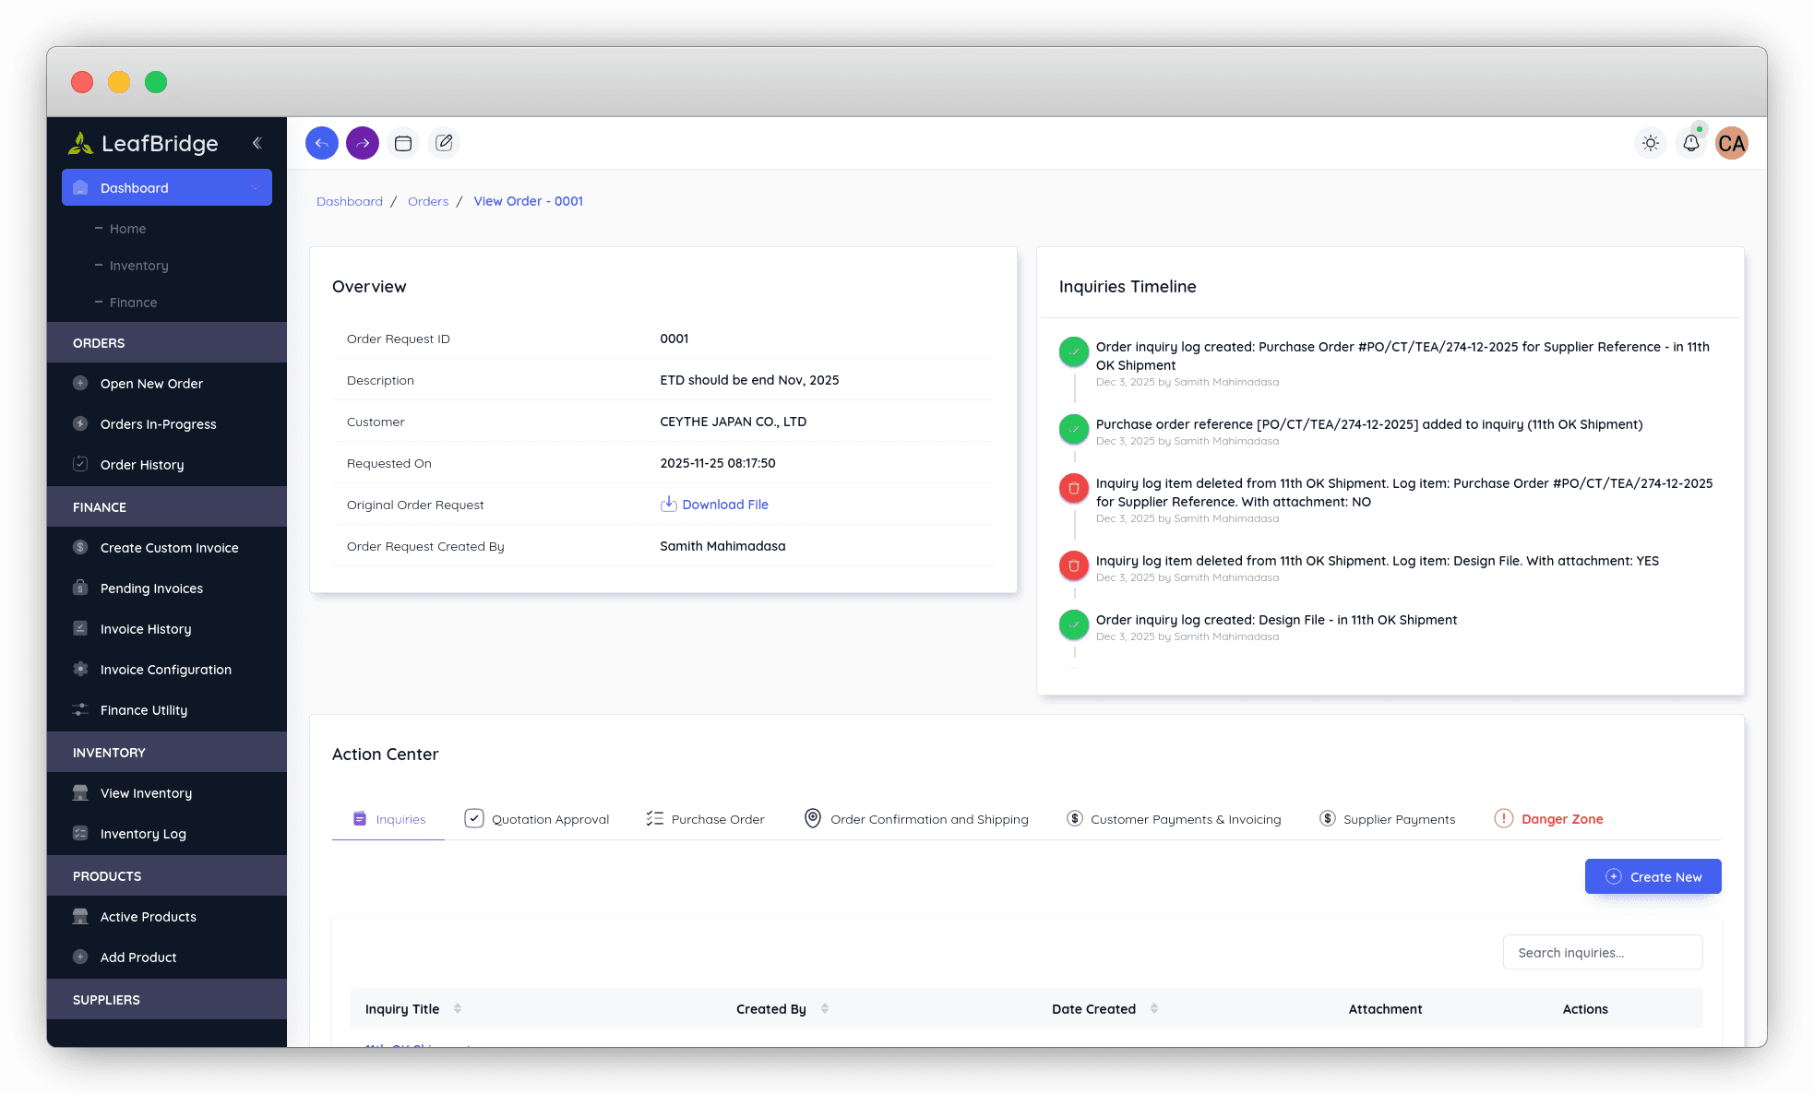The height and width of the screenshot is (1094, 1814).
Task: Open Finance under Dashboard
Action: tap(133, 303)
